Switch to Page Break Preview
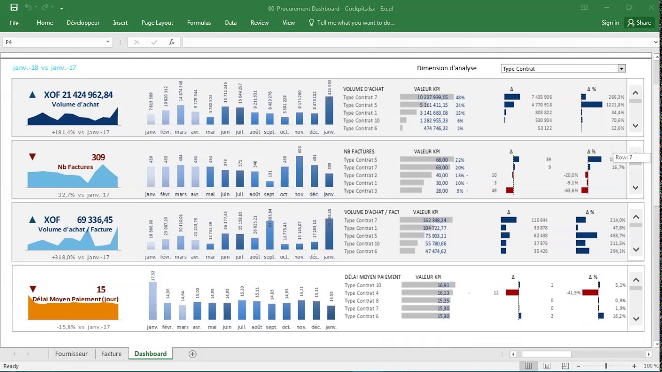The image size is (662, 372). click(566, 366)
